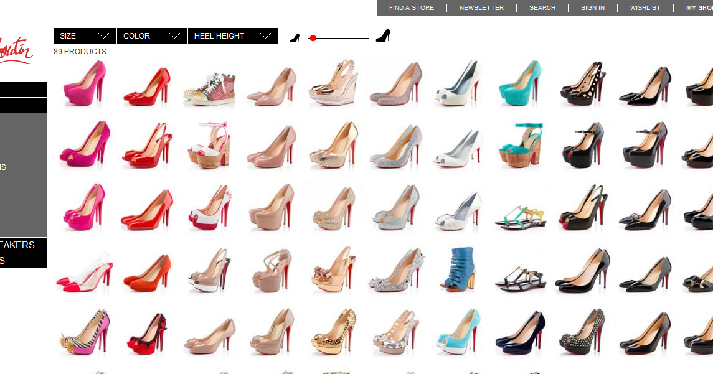Screen dimensions: 713x374
Task: Open the WISHLIST link
Action: (x=645, y=7)
